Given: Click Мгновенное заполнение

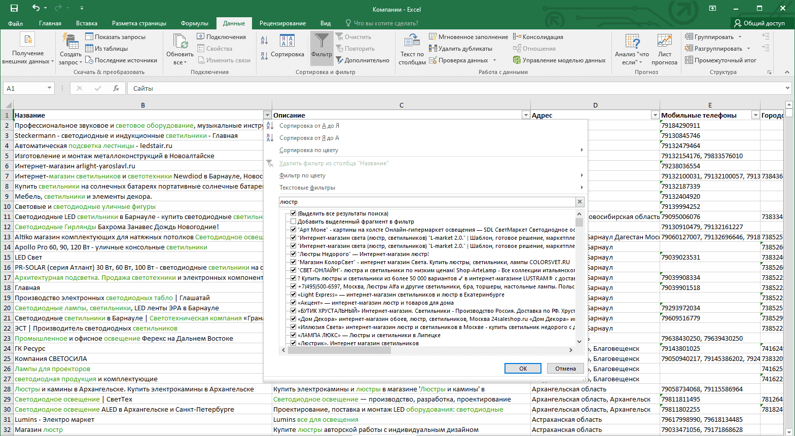Looking at the screenshot, I should pyautogui.click(x=468, y=37).
